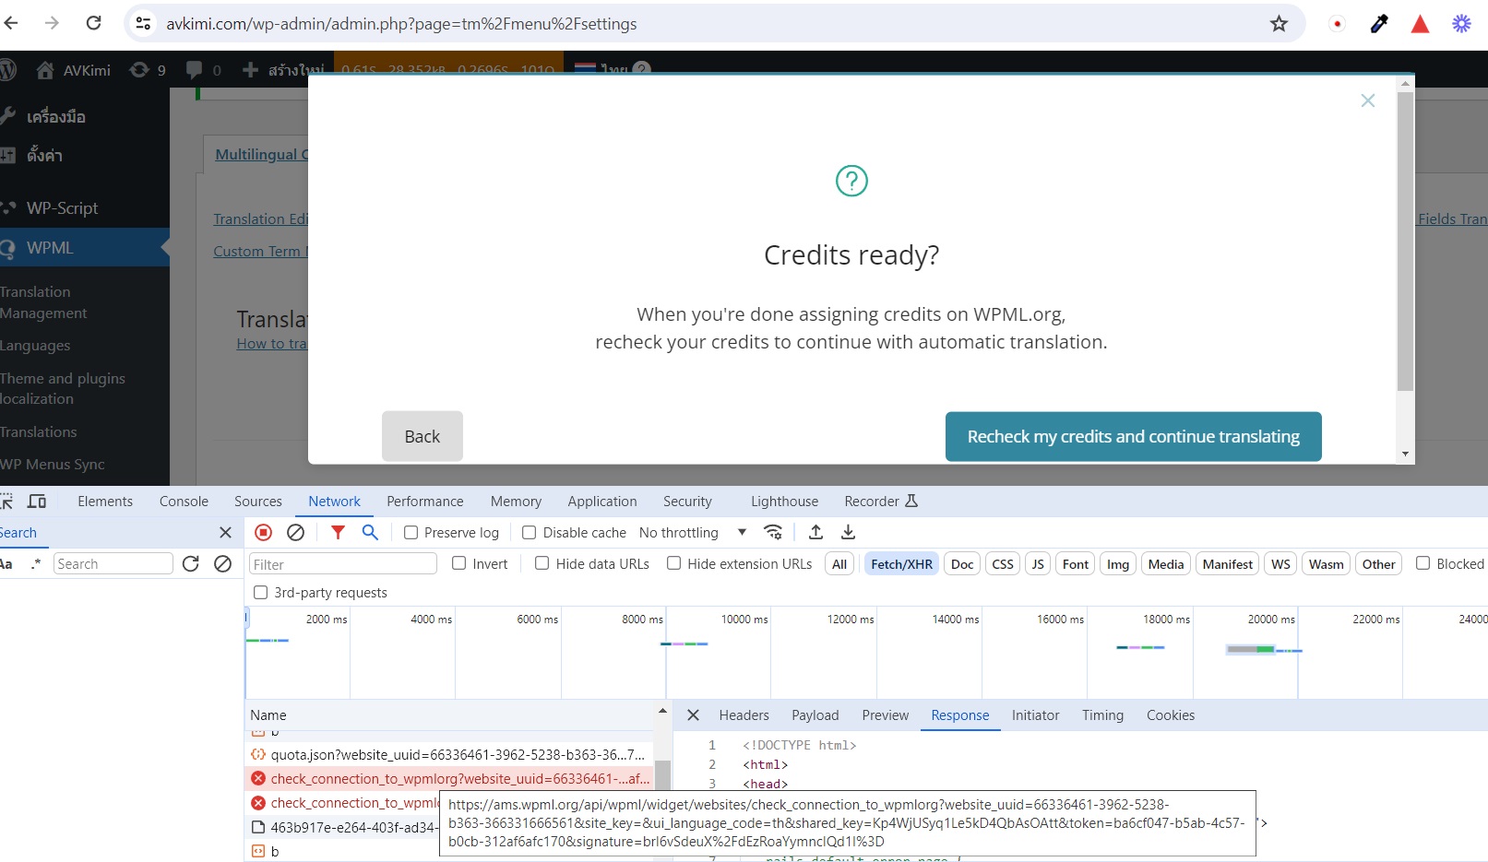
Task: Click the network Filter input field
Action: (343, 564)
